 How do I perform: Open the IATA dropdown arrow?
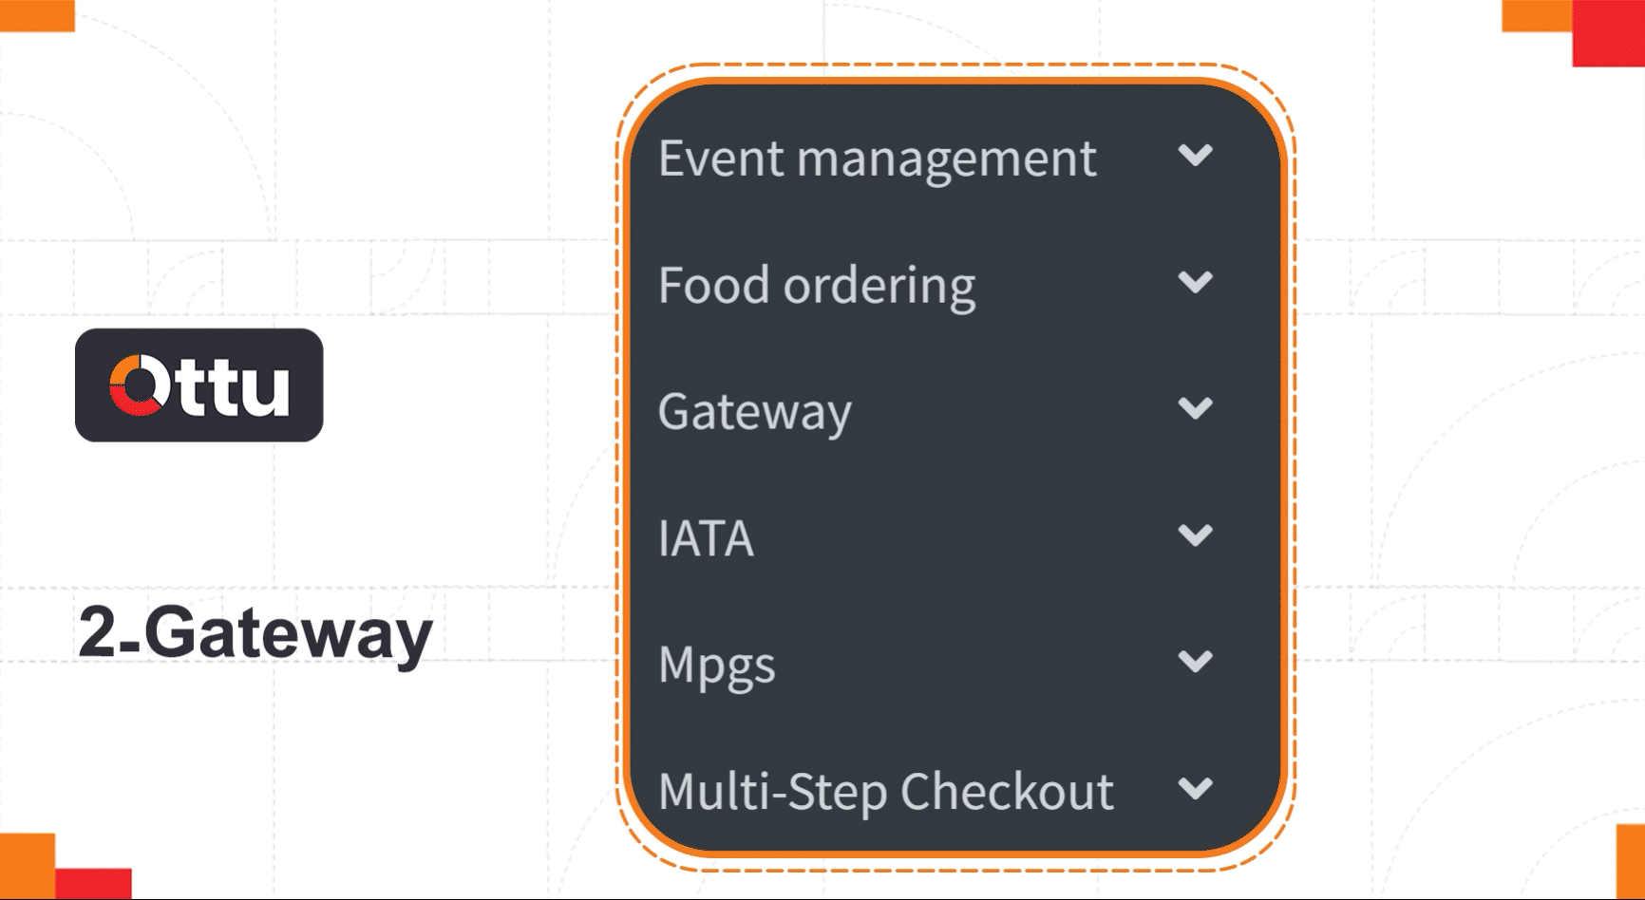tap(1195, 535)
